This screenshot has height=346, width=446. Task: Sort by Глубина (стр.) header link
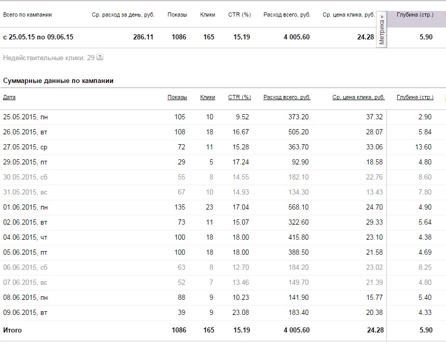tap(415, 97)
